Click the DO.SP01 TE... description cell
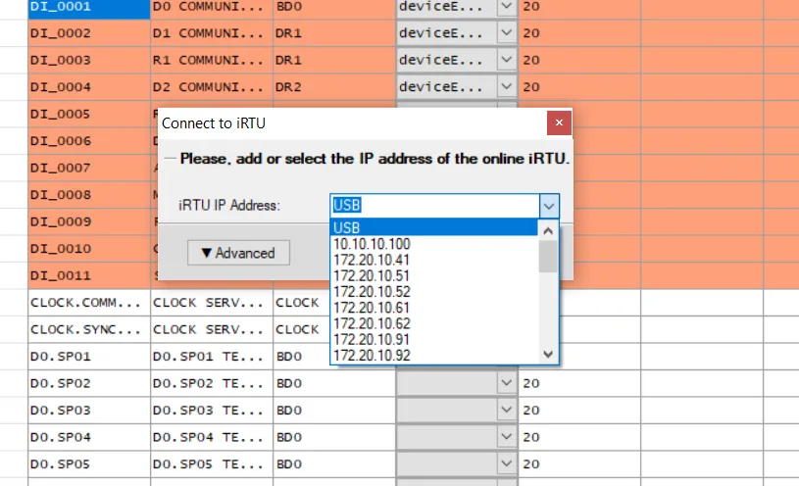799x486 pixels. tap(212, 357)
